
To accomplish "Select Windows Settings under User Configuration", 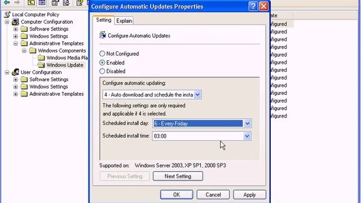I will (49, 86).
